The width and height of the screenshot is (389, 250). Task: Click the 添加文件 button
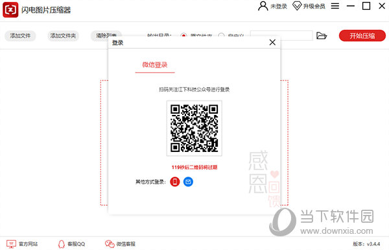pos(20,36)
